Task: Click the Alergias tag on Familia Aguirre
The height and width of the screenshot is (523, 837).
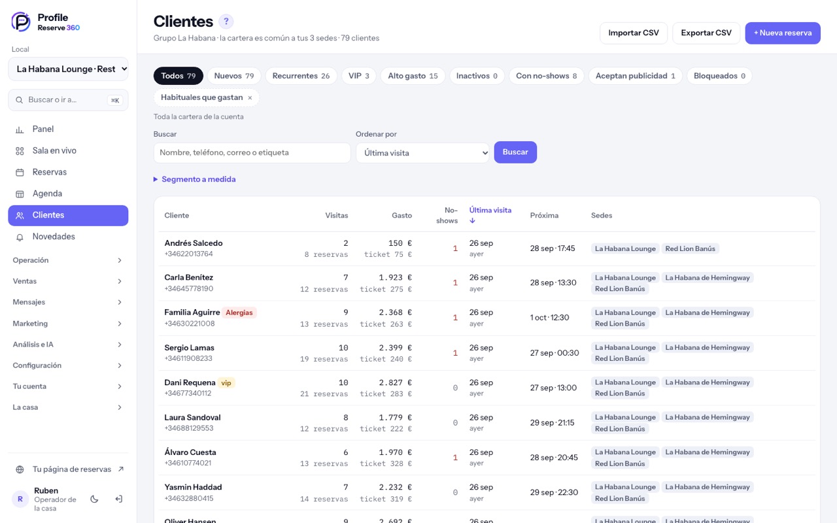Action: click(x=239, y=312)
